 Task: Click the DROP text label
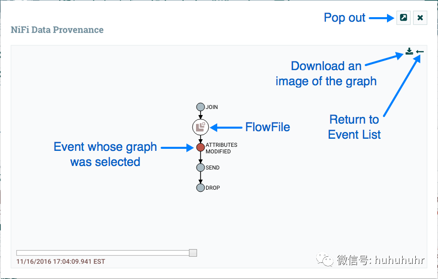click(x=213, y=188)
